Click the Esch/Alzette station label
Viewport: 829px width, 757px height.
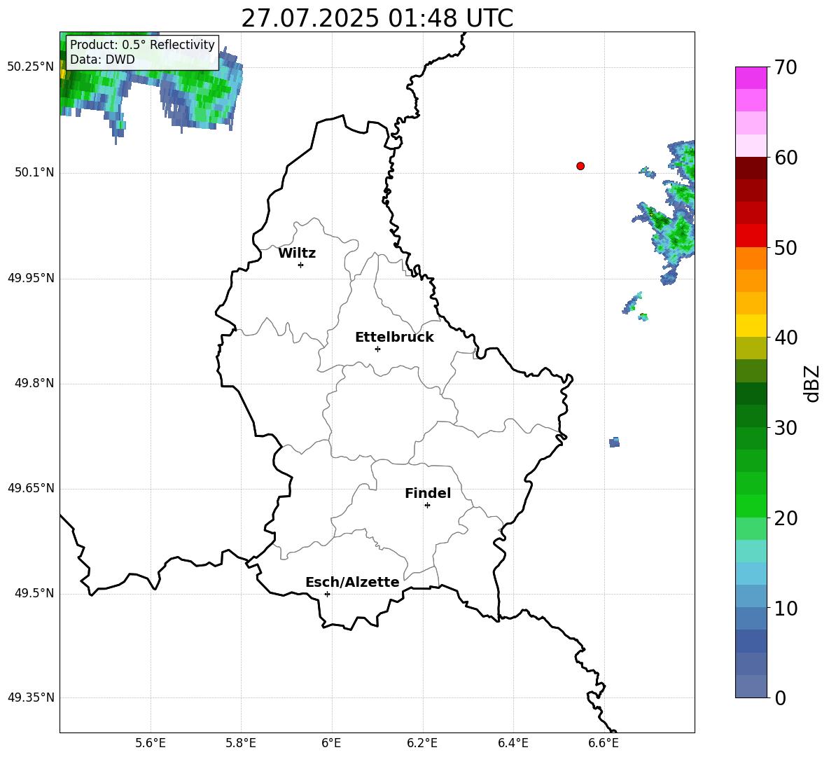352,583
